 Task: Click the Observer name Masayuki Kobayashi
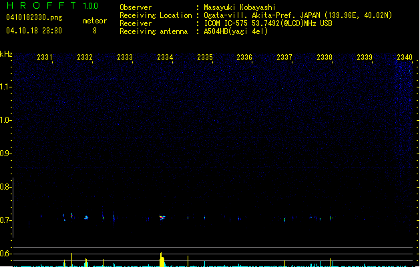tap(240, 7)
